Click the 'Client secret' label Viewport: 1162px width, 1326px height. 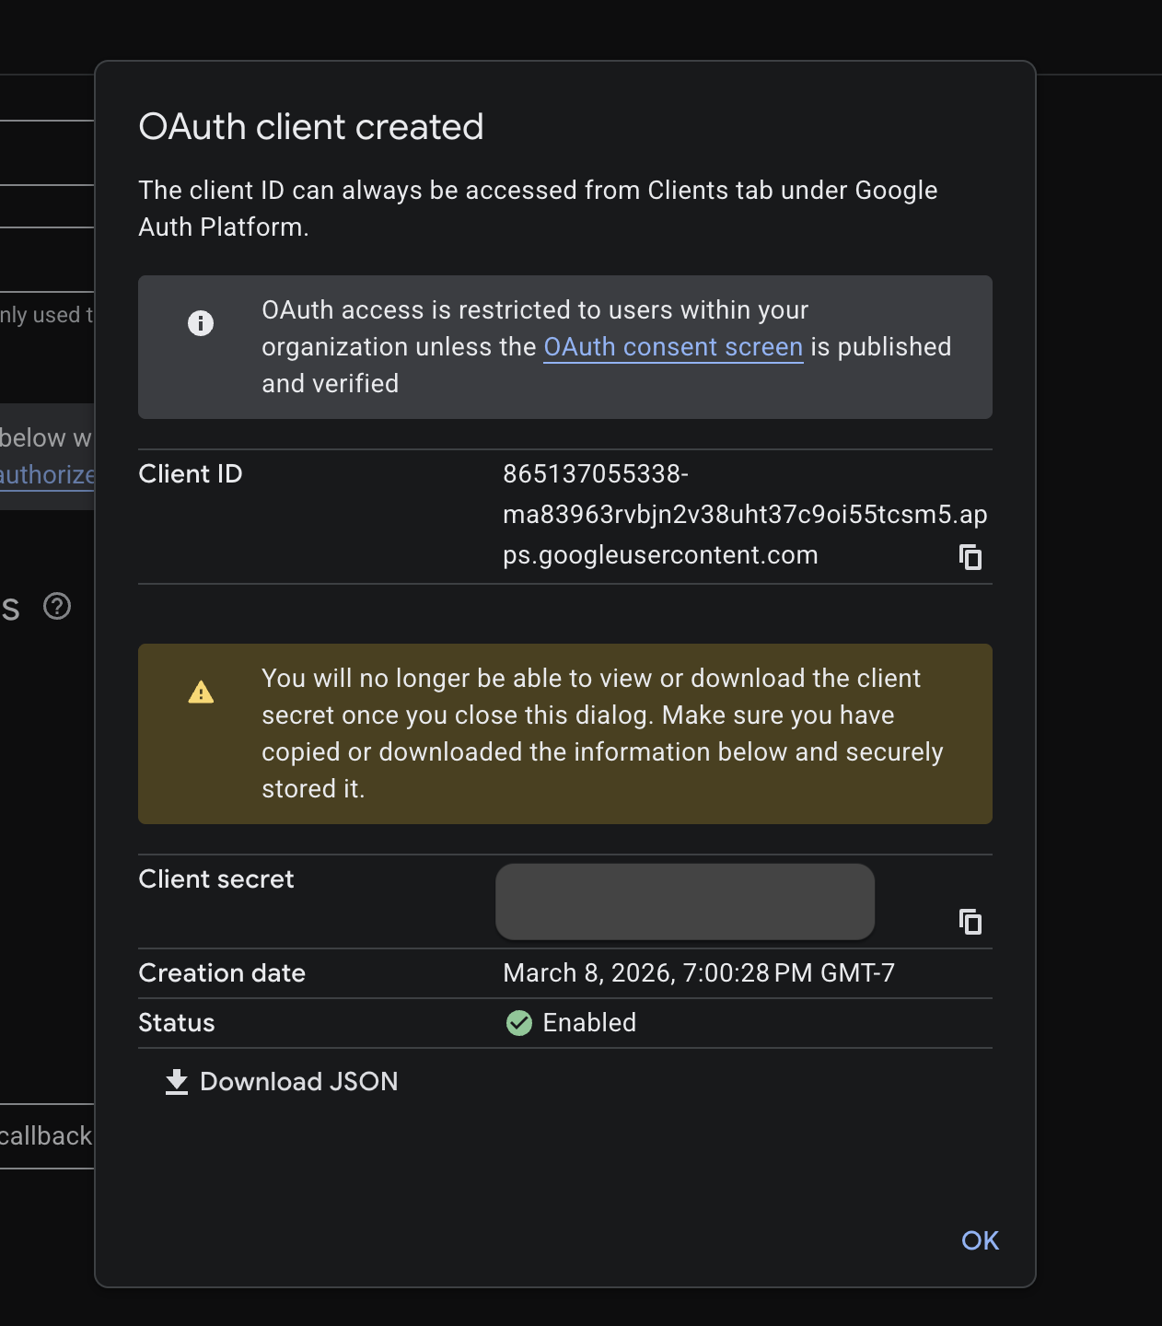point(216,879)
